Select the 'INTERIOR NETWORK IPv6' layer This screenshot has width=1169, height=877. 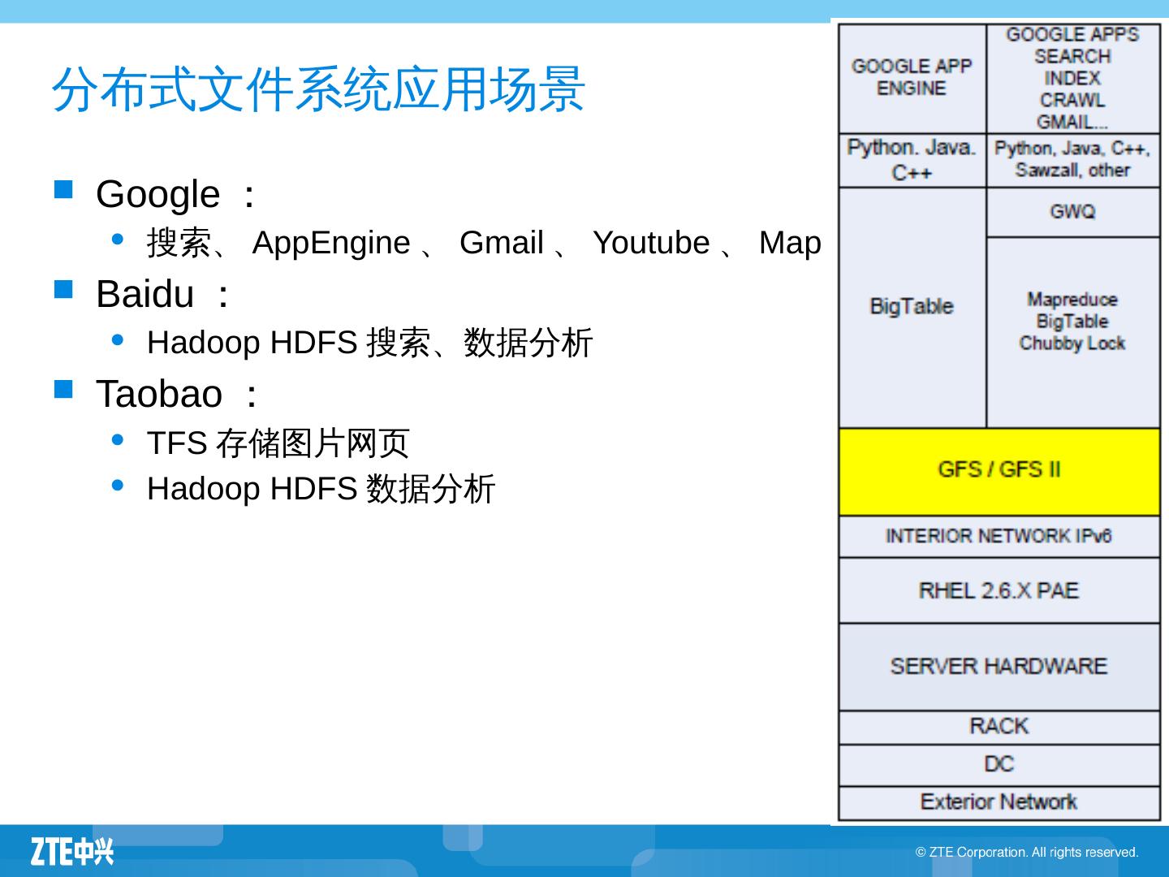[x=999, y=537]
